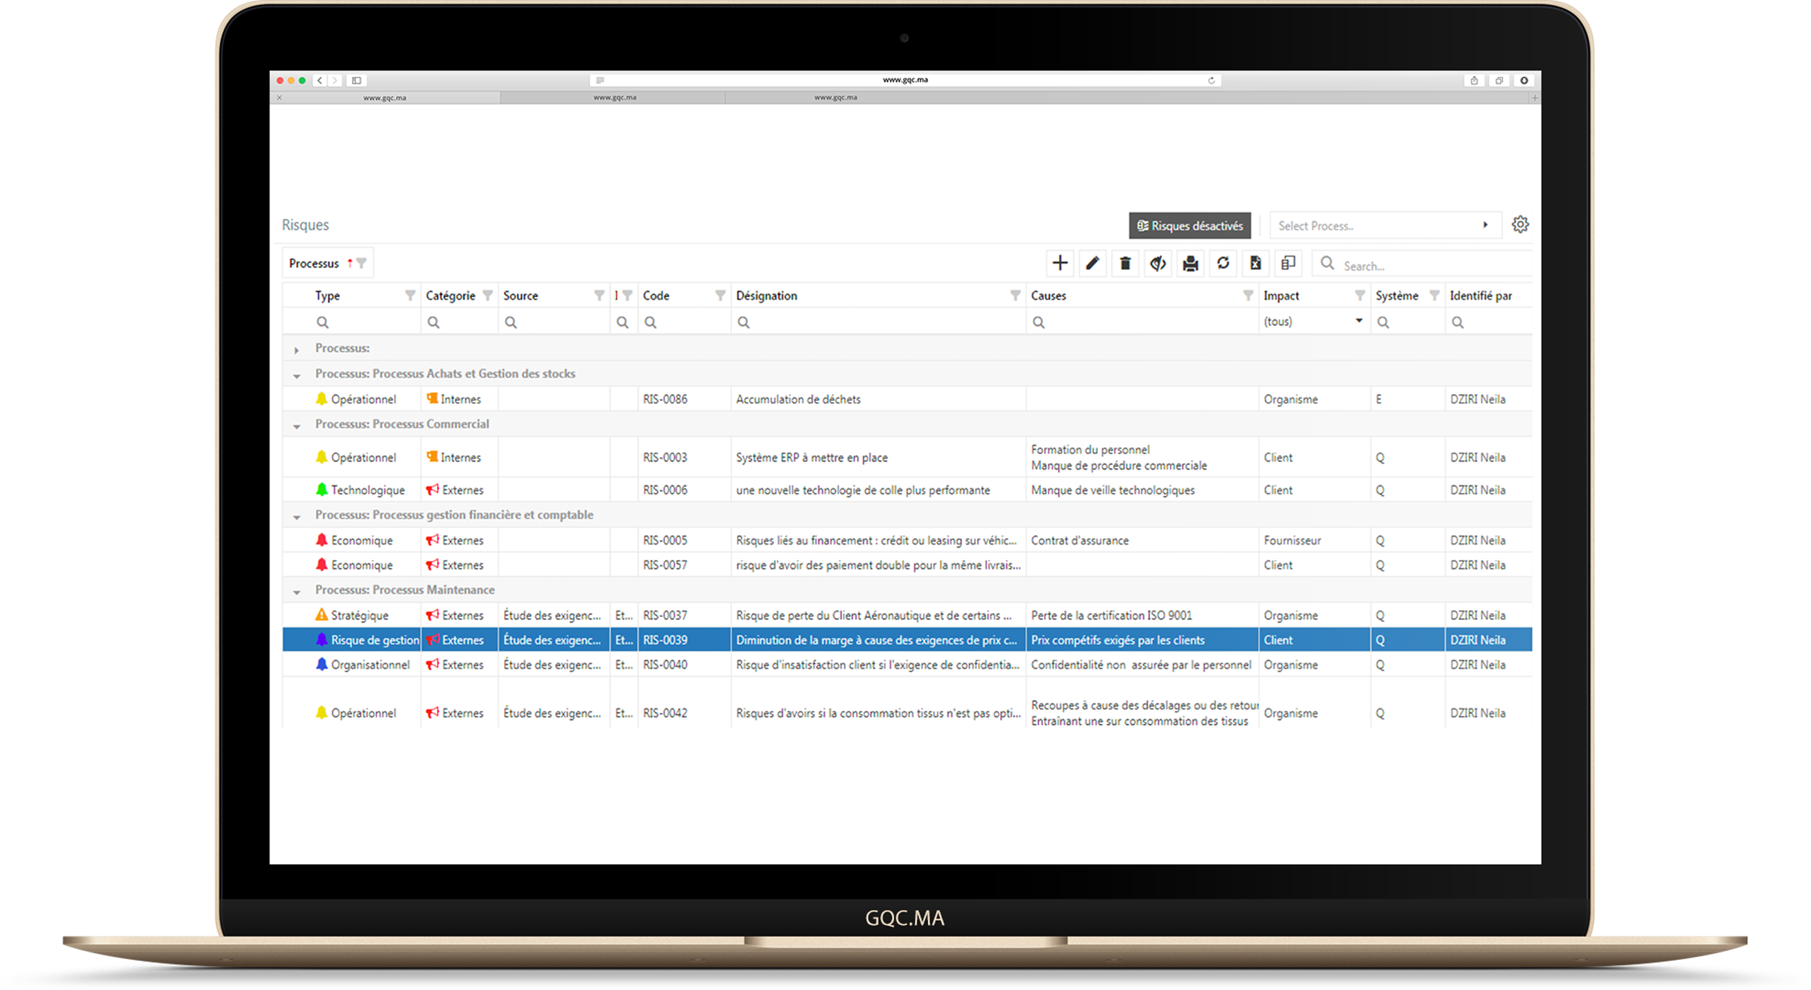The width and height of the screenshot is (1811, 990).
Task: Click the refresh arrows icon
Action: [1223, 263]
